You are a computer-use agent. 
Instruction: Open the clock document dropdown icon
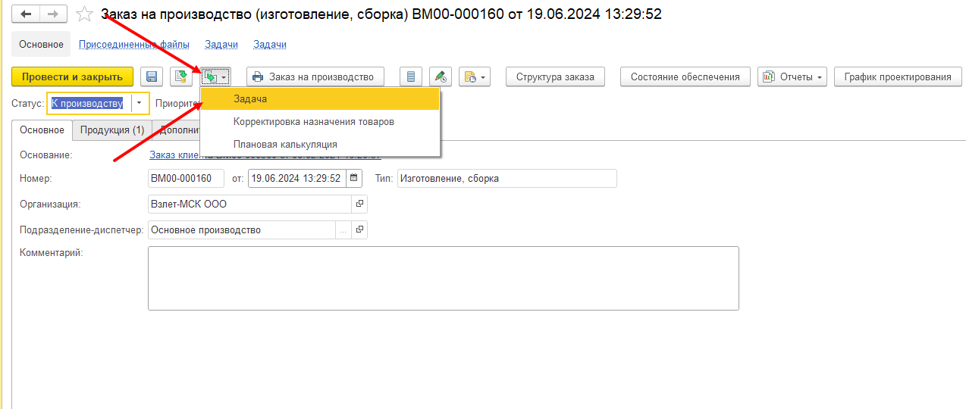tap(474, 76)
